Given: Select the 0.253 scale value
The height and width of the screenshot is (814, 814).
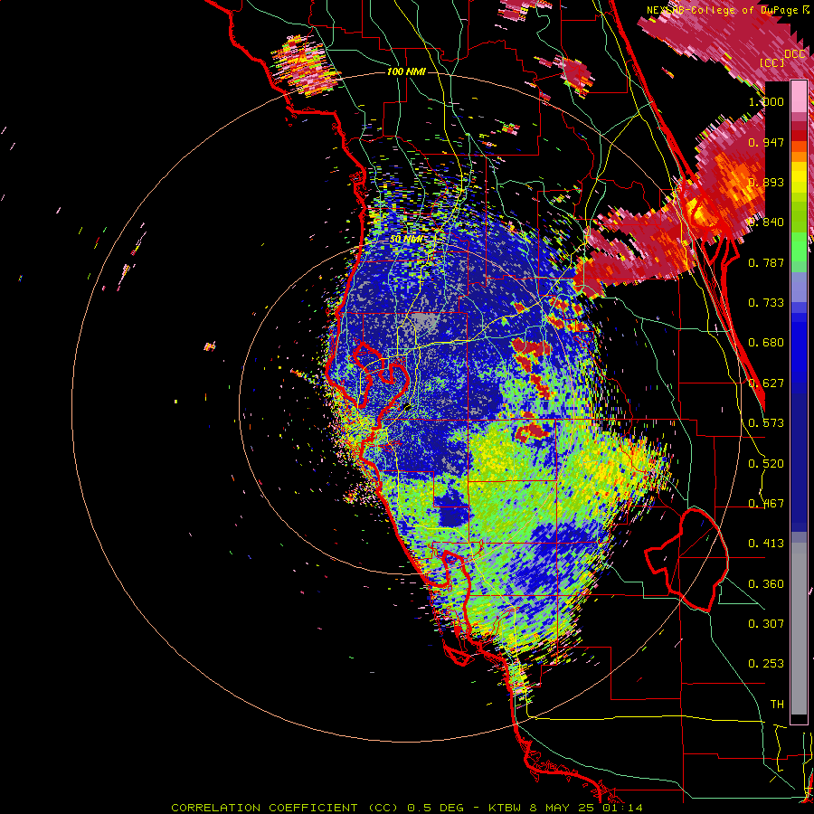Looking at the screenshot, I should pyautogui.click(x=766, y=664).
